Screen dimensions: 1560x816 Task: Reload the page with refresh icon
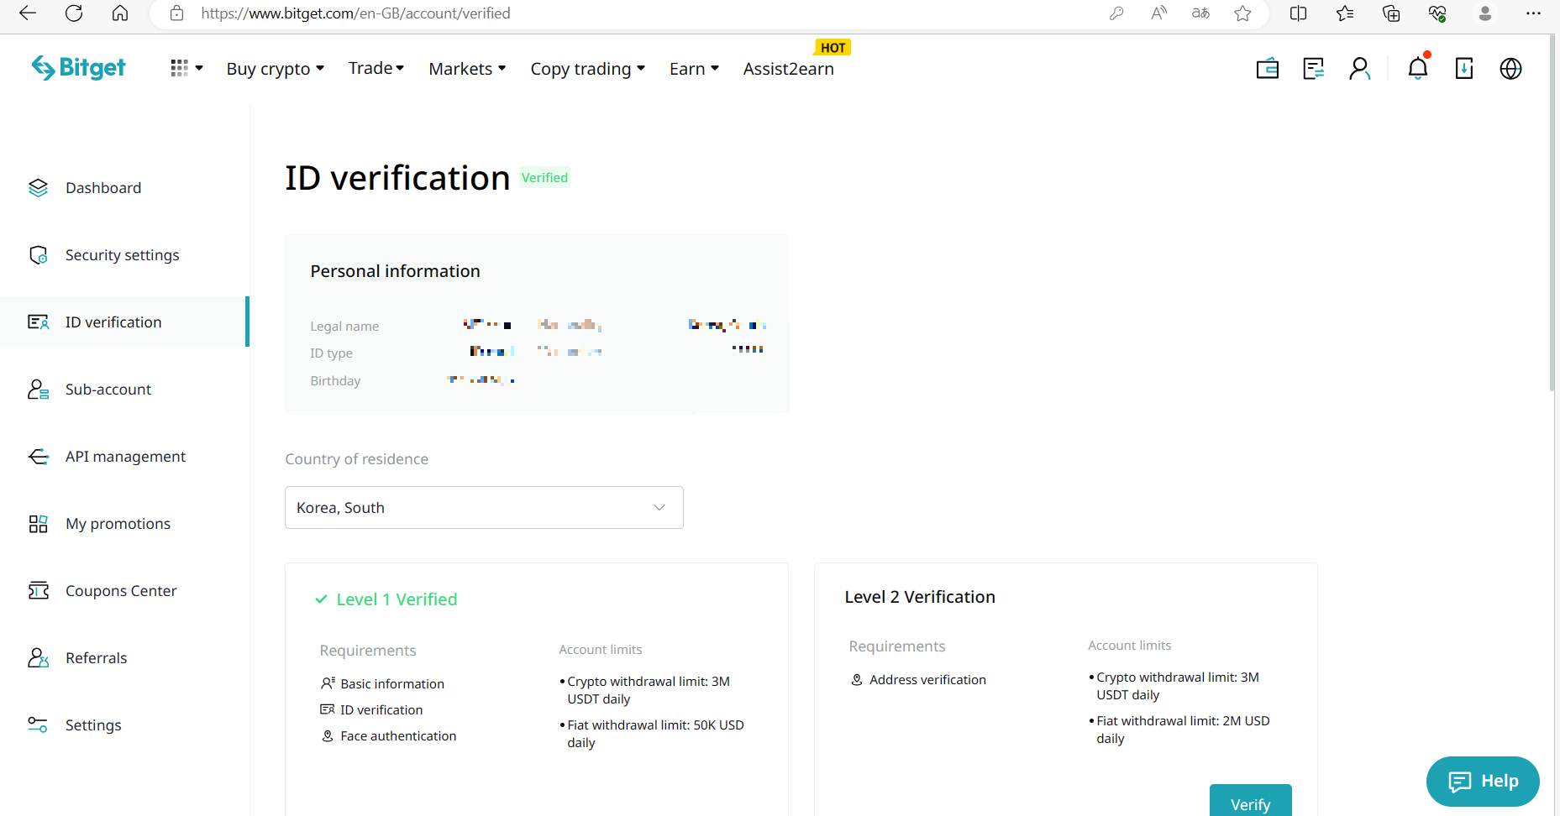pos(74,13)
